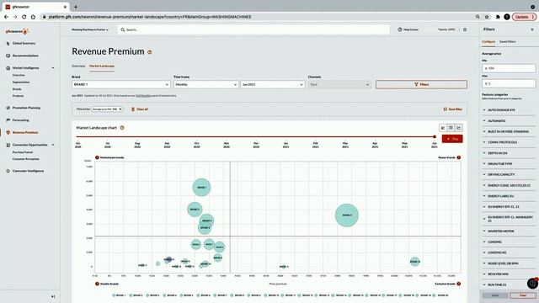Click the Revenue Premium sidebar icon
539x303 pixels.
8,133
